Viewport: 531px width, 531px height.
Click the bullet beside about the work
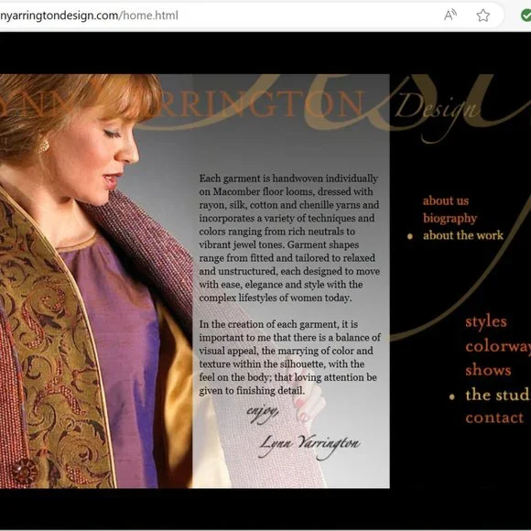pyautogui.click(x=410, y=236)
